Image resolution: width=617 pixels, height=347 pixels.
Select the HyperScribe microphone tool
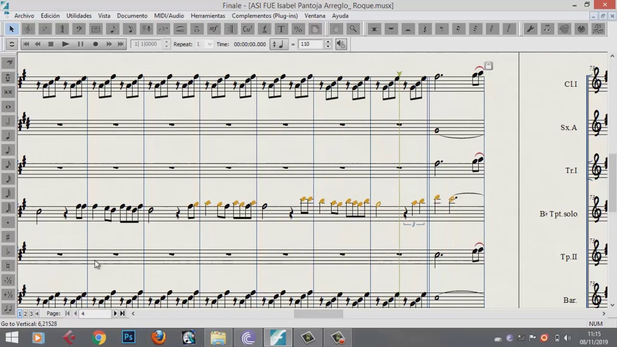(x=147, y=29)
